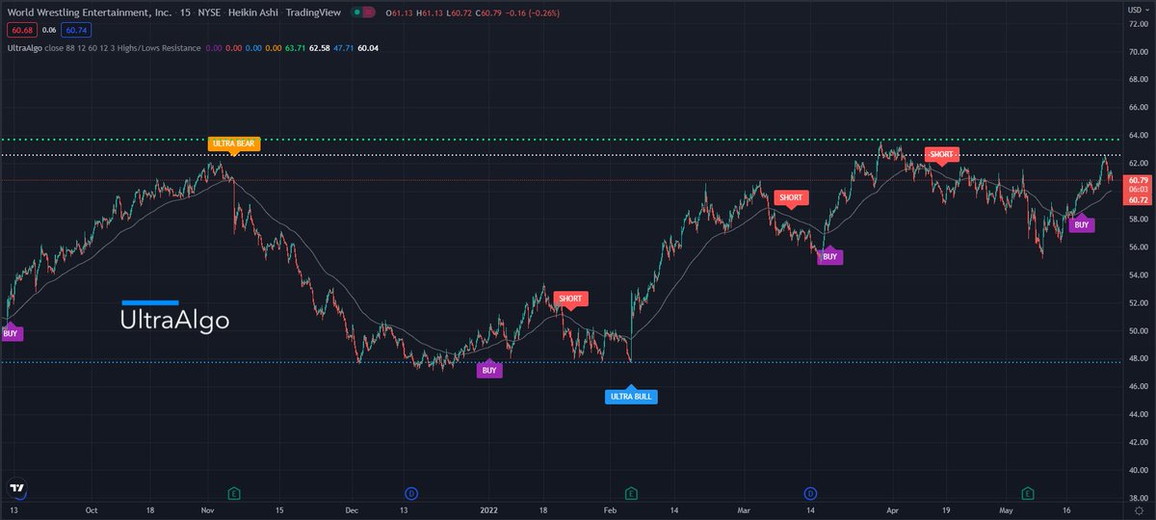Click the Mar date label
1156x520 pixels.
(x=742, y=512)
